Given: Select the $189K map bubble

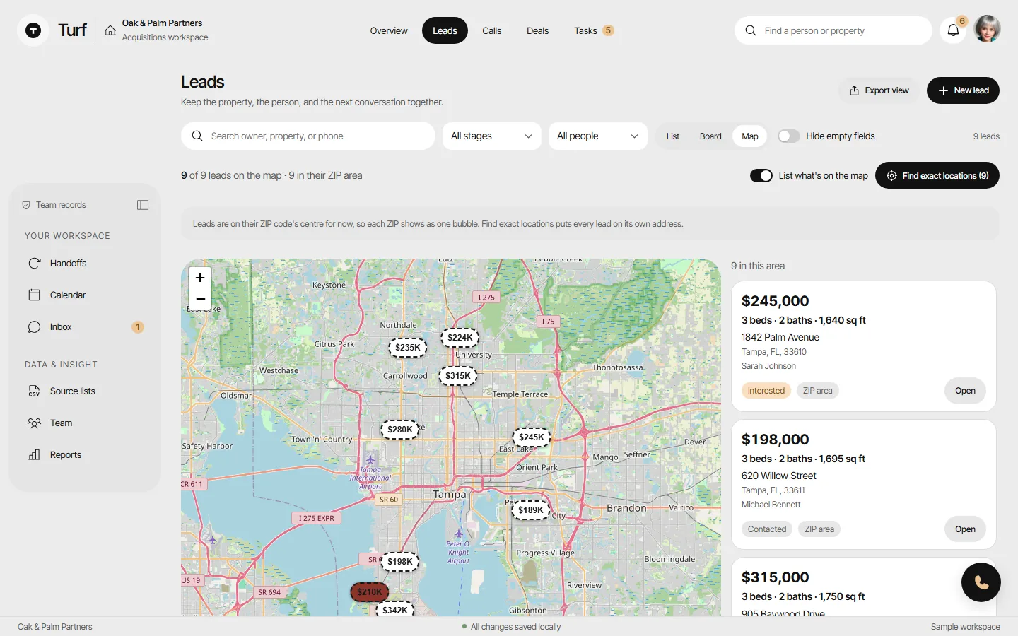Looking at the screenshot, I should point(531,510).
